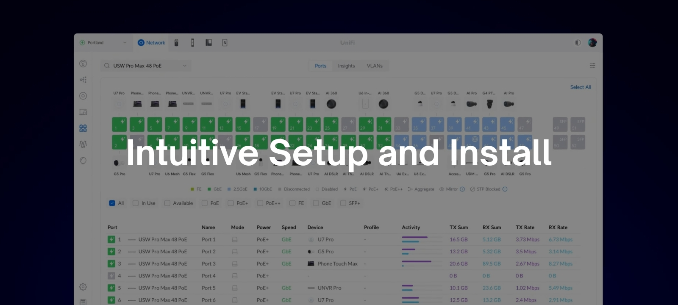The width and height of the screenshot is (678, 305).
Task: Open the Radios icon in left sidebar
Action: pos(83,144)
